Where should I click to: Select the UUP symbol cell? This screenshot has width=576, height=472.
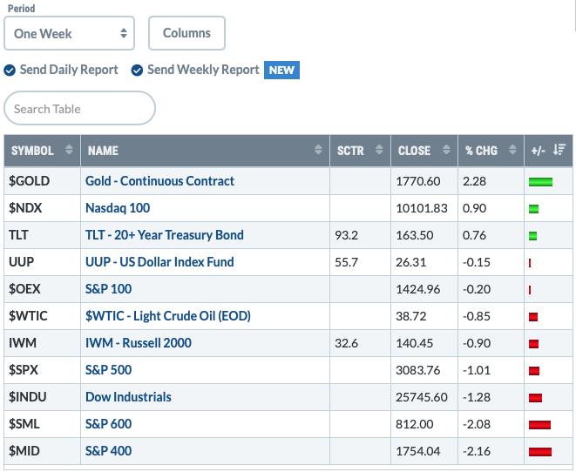(42, 262)
